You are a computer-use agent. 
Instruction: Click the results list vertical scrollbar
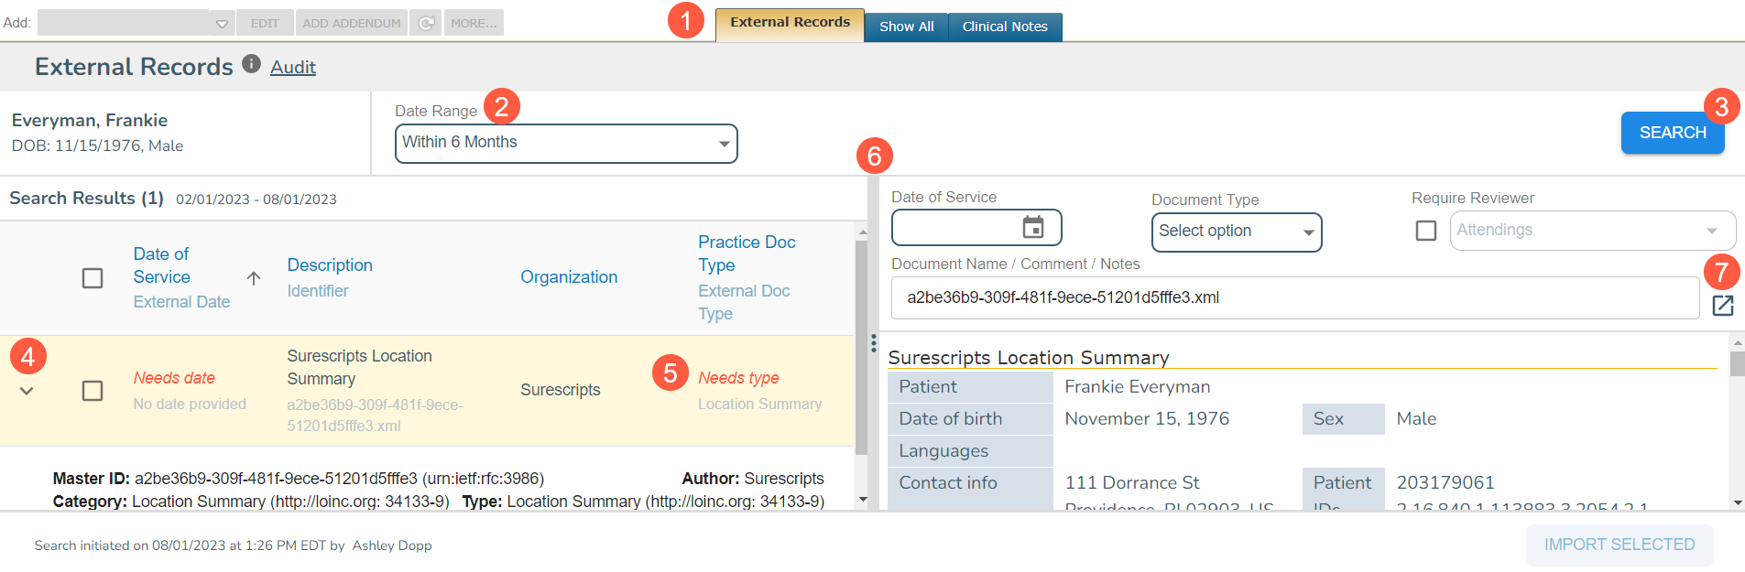coord(861,348)
